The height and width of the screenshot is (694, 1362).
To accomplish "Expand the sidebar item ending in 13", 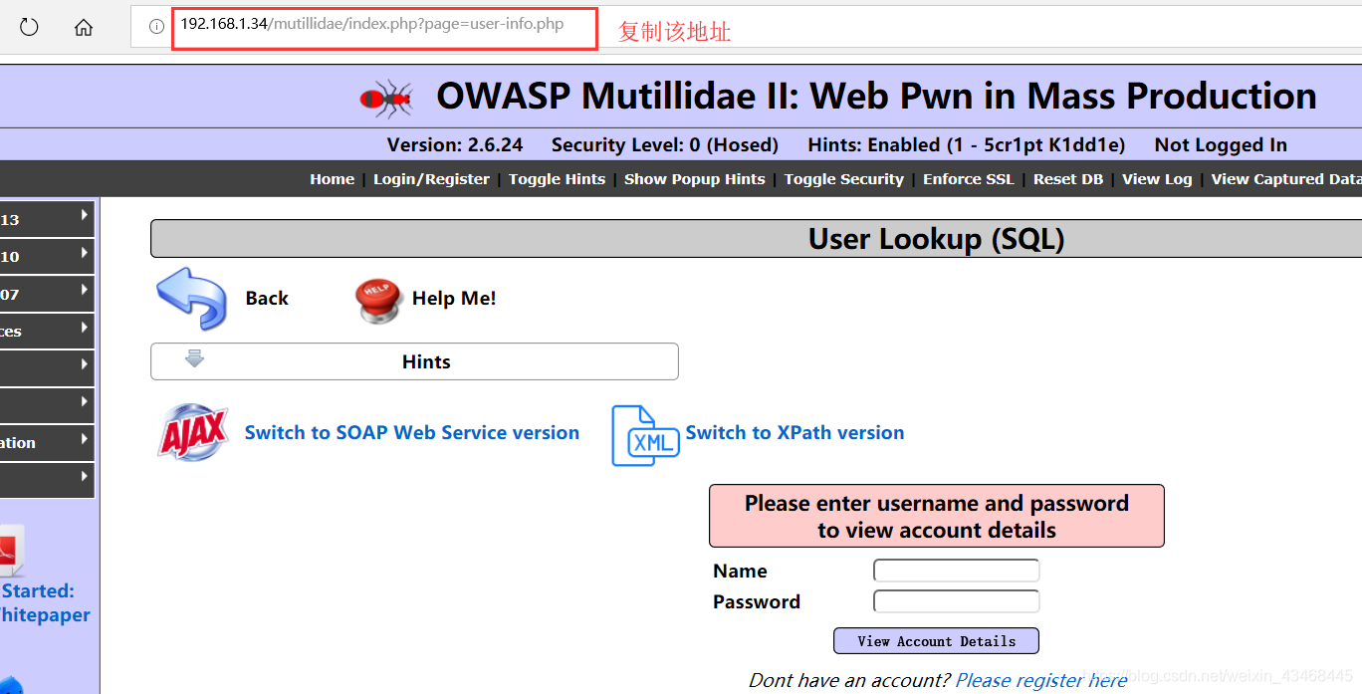I will pyautogui.click(x=47, y=219).
